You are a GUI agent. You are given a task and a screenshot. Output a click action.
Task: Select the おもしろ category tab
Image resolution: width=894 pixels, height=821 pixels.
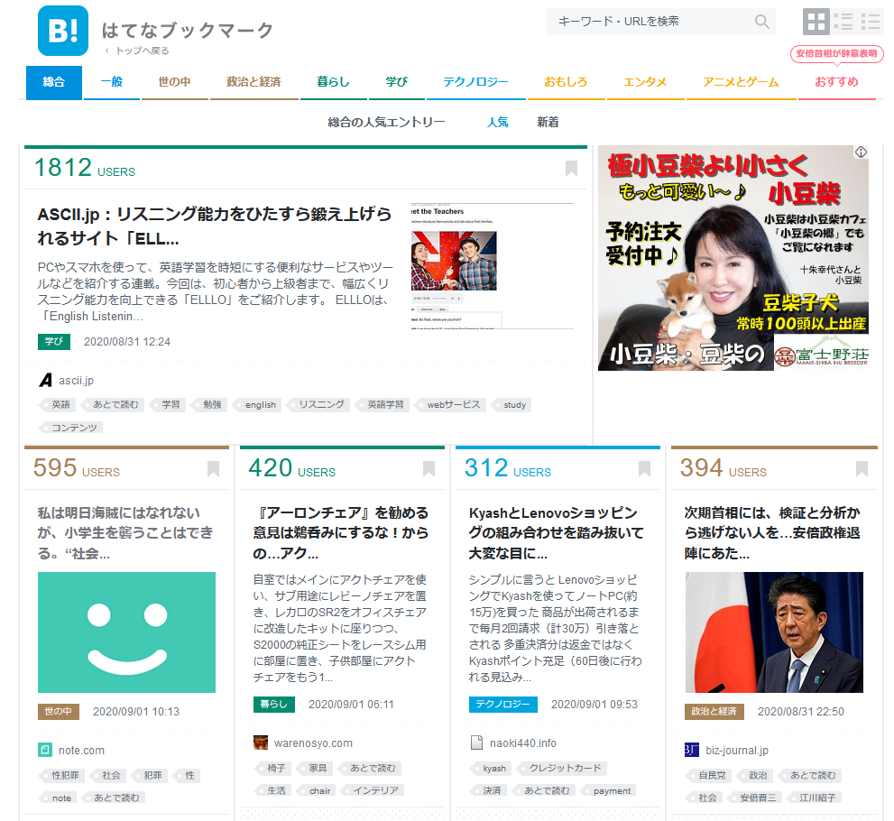(x=566, y=82)
